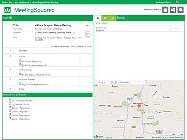Open the Attendees tab icon

pos(98,18)
